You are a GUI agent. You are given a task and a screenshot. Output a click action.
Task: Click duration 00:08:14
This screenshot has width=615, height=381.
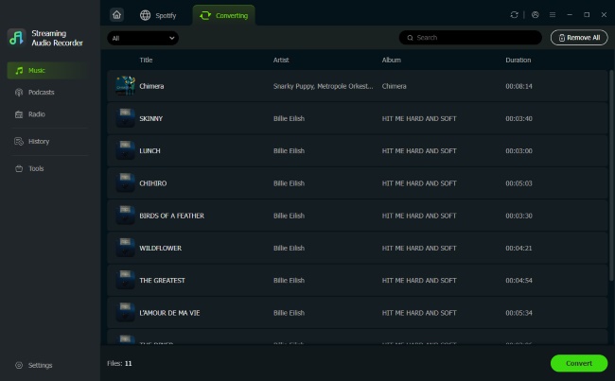point(518,86)
